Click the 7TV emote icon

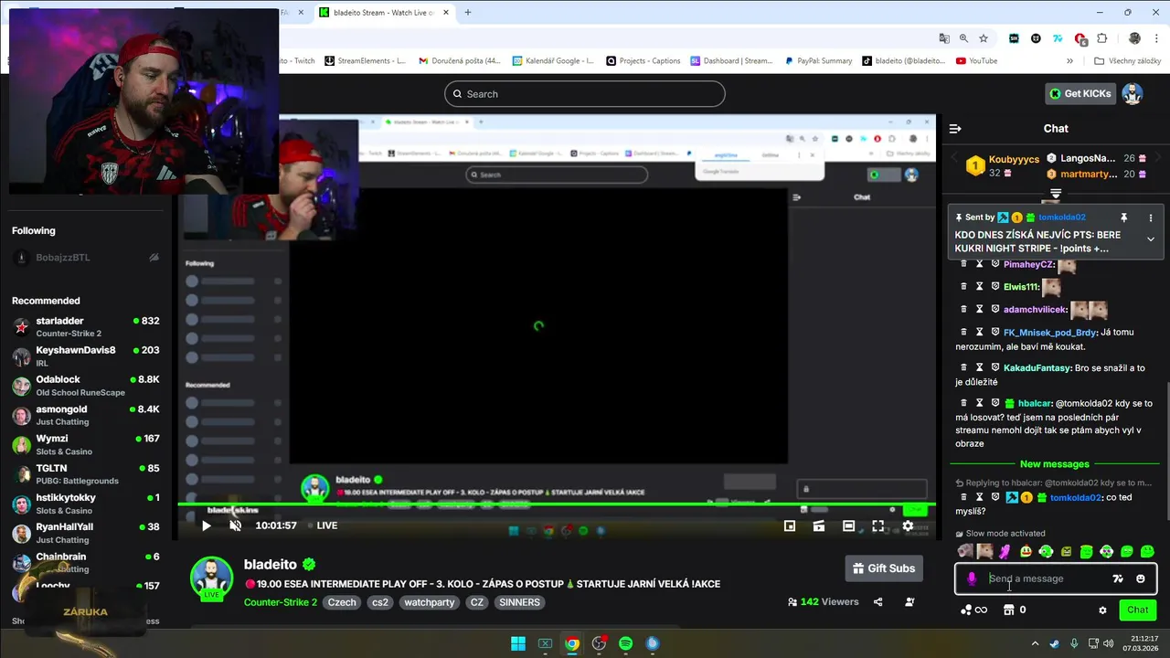[x=1118, y=578]
